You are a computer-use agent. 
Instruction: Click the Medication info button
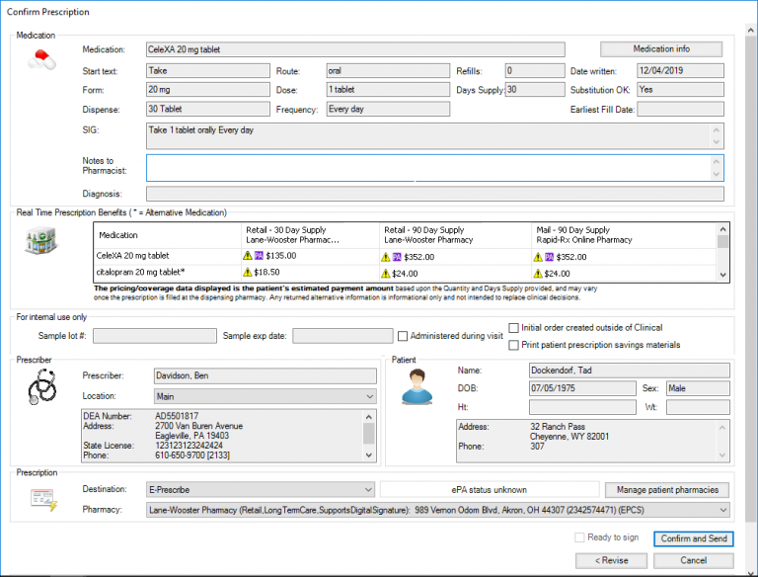coord(661,49)
